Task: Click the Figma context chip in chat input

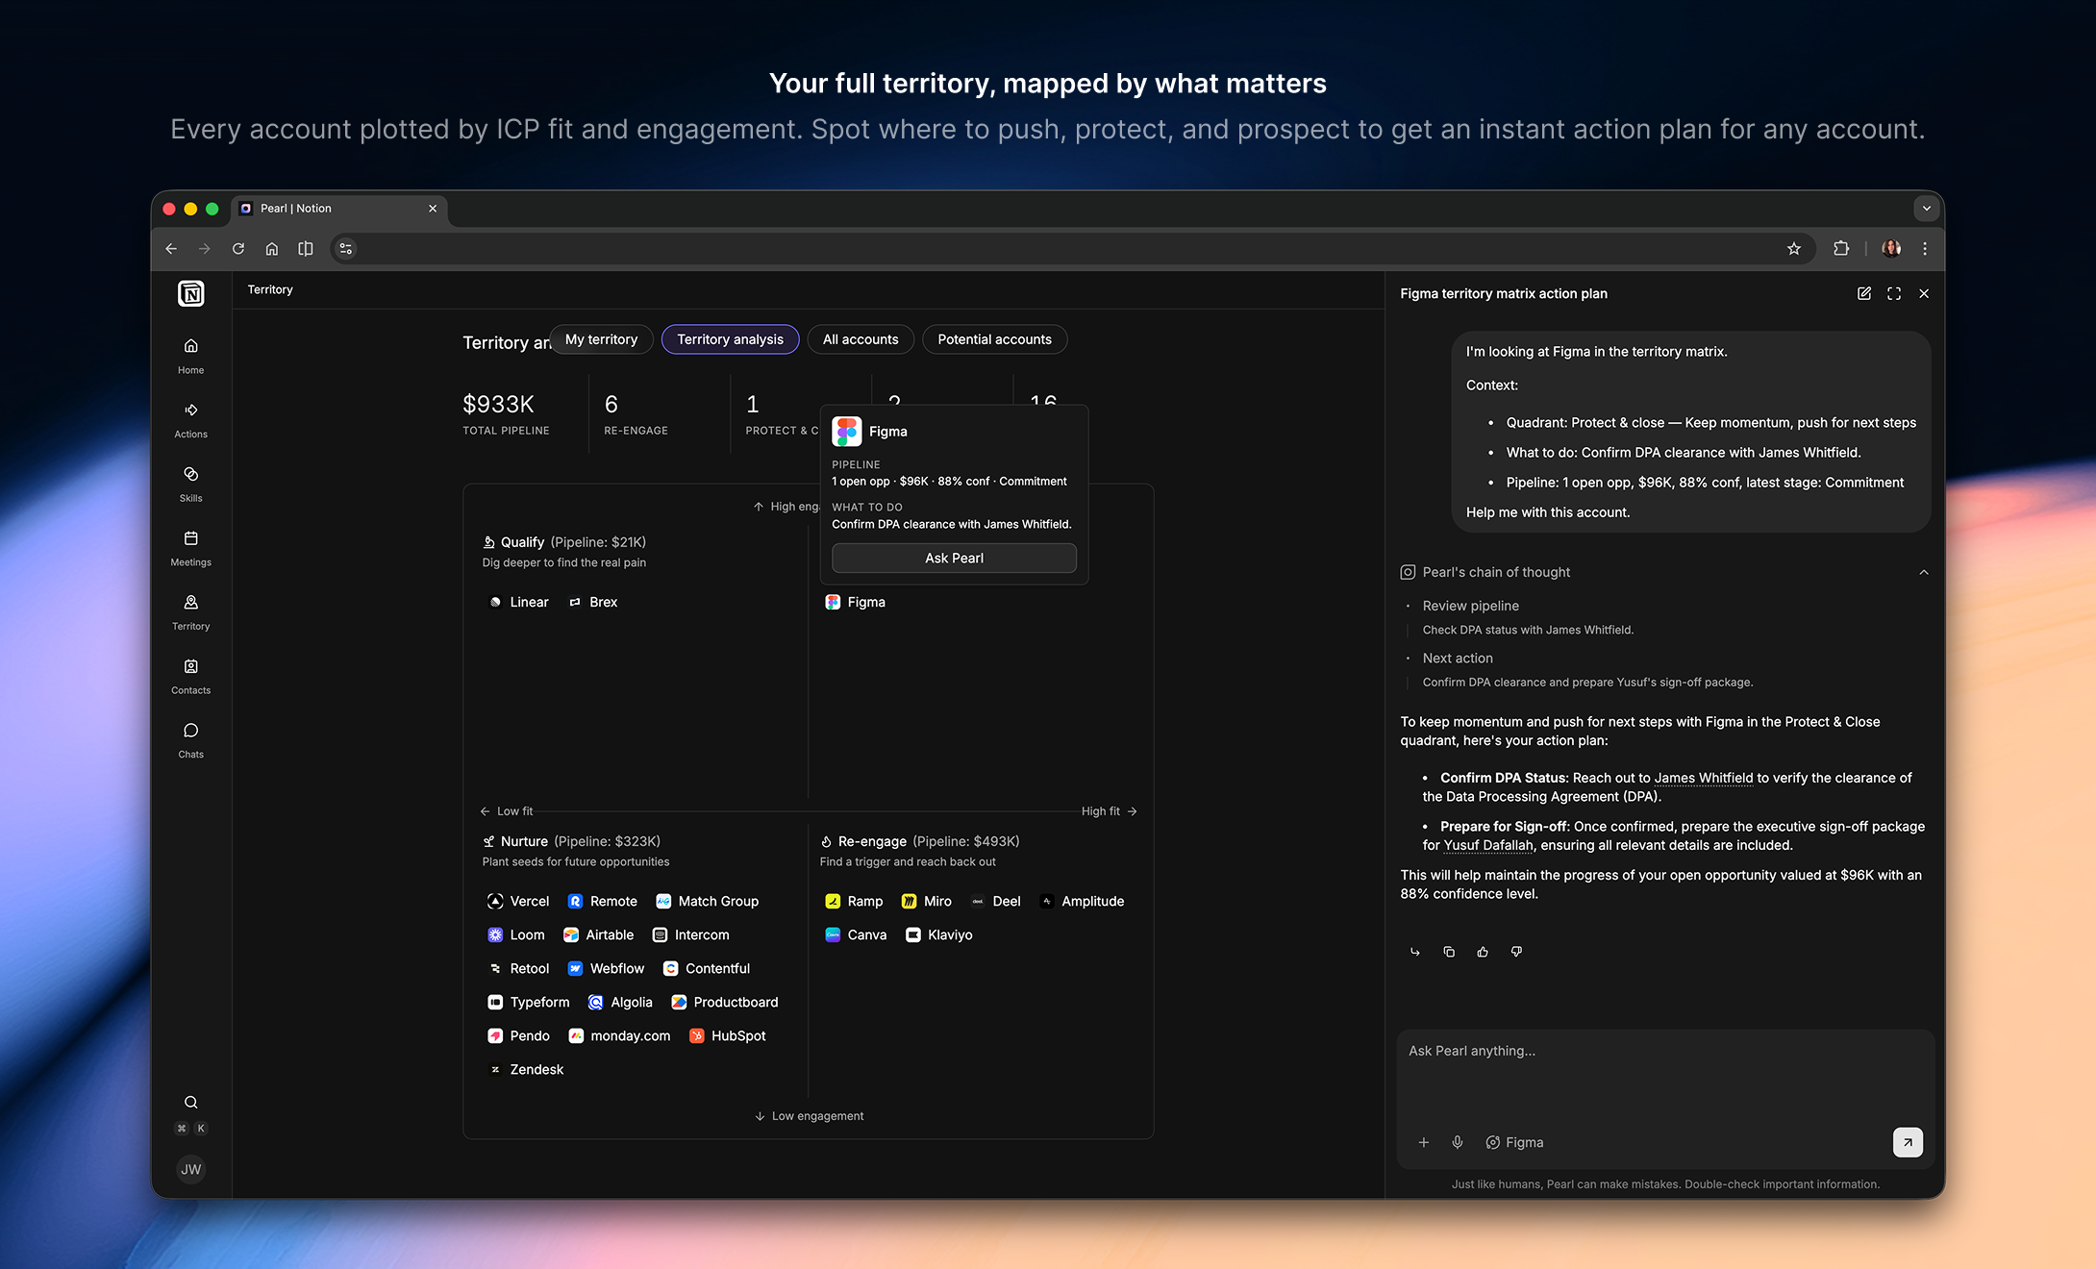Action: click(x=1514, y=1142)
